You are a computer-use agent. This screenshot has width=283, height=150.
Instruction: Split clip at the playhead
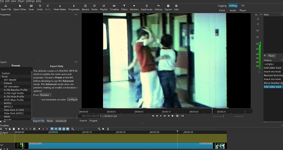click(x=34, y=129)
